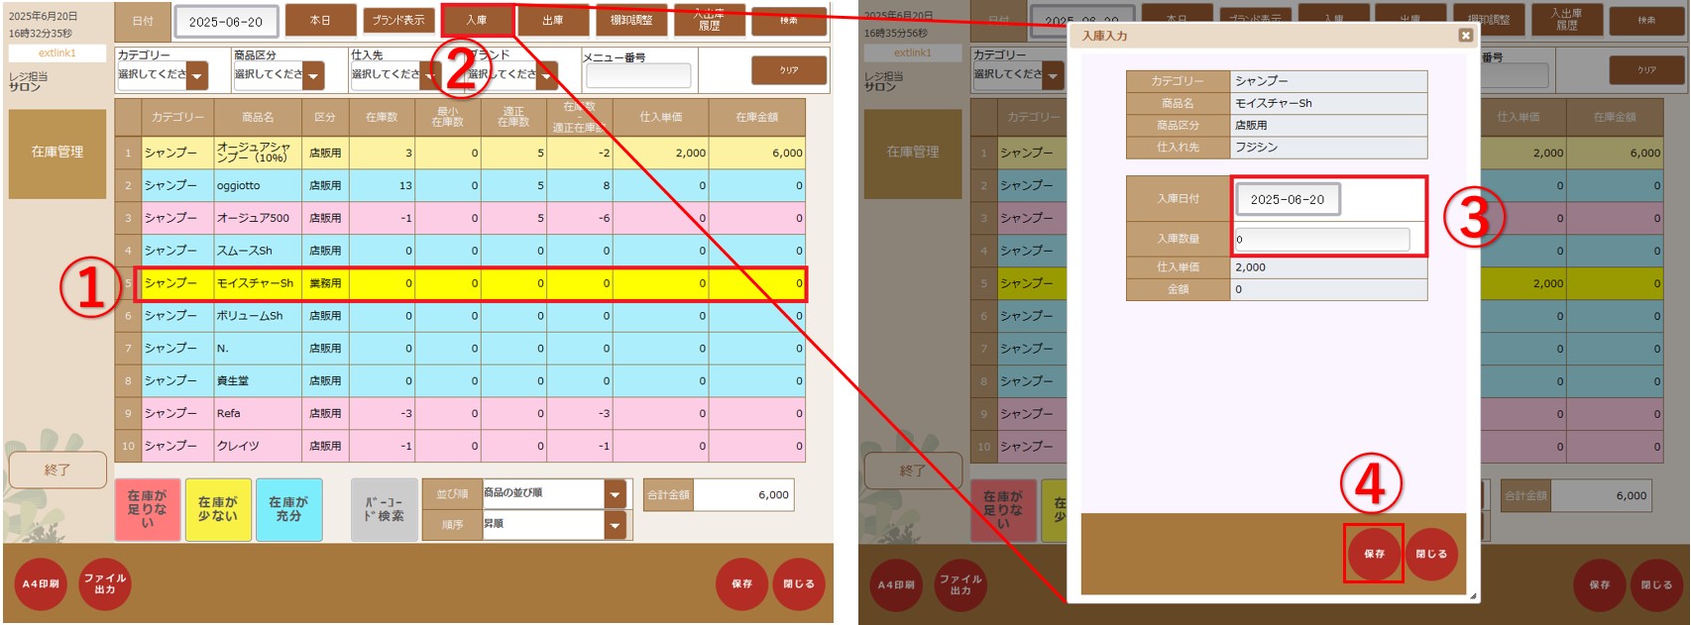This screenshot has width=1691, height=625.
Task: Click the ブランド表示 button on the undimmed screen
Action: coord(398,20)
